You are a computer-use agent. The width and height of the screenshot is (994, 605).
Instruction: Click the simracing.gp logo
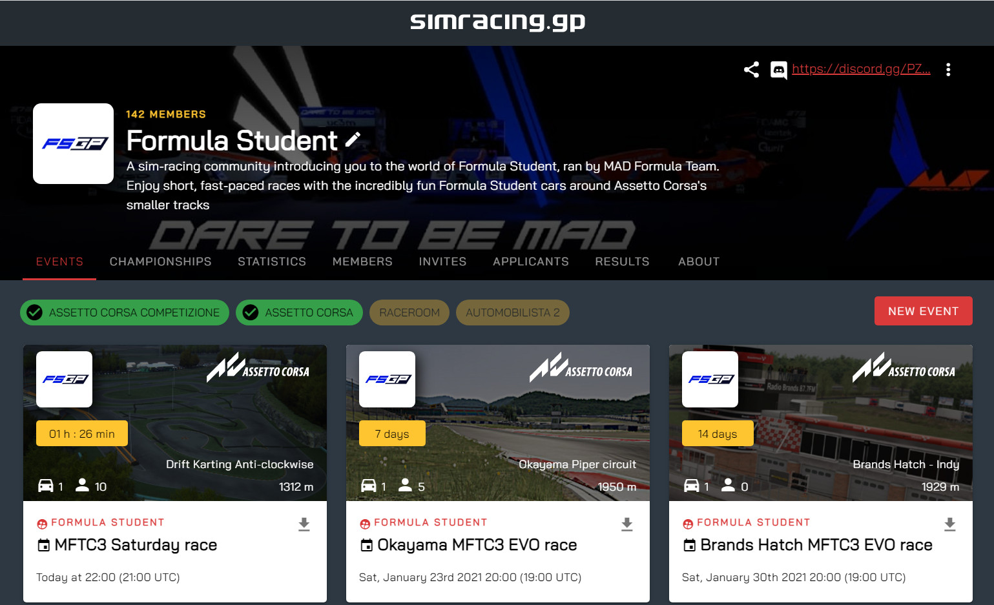(497, 21)
